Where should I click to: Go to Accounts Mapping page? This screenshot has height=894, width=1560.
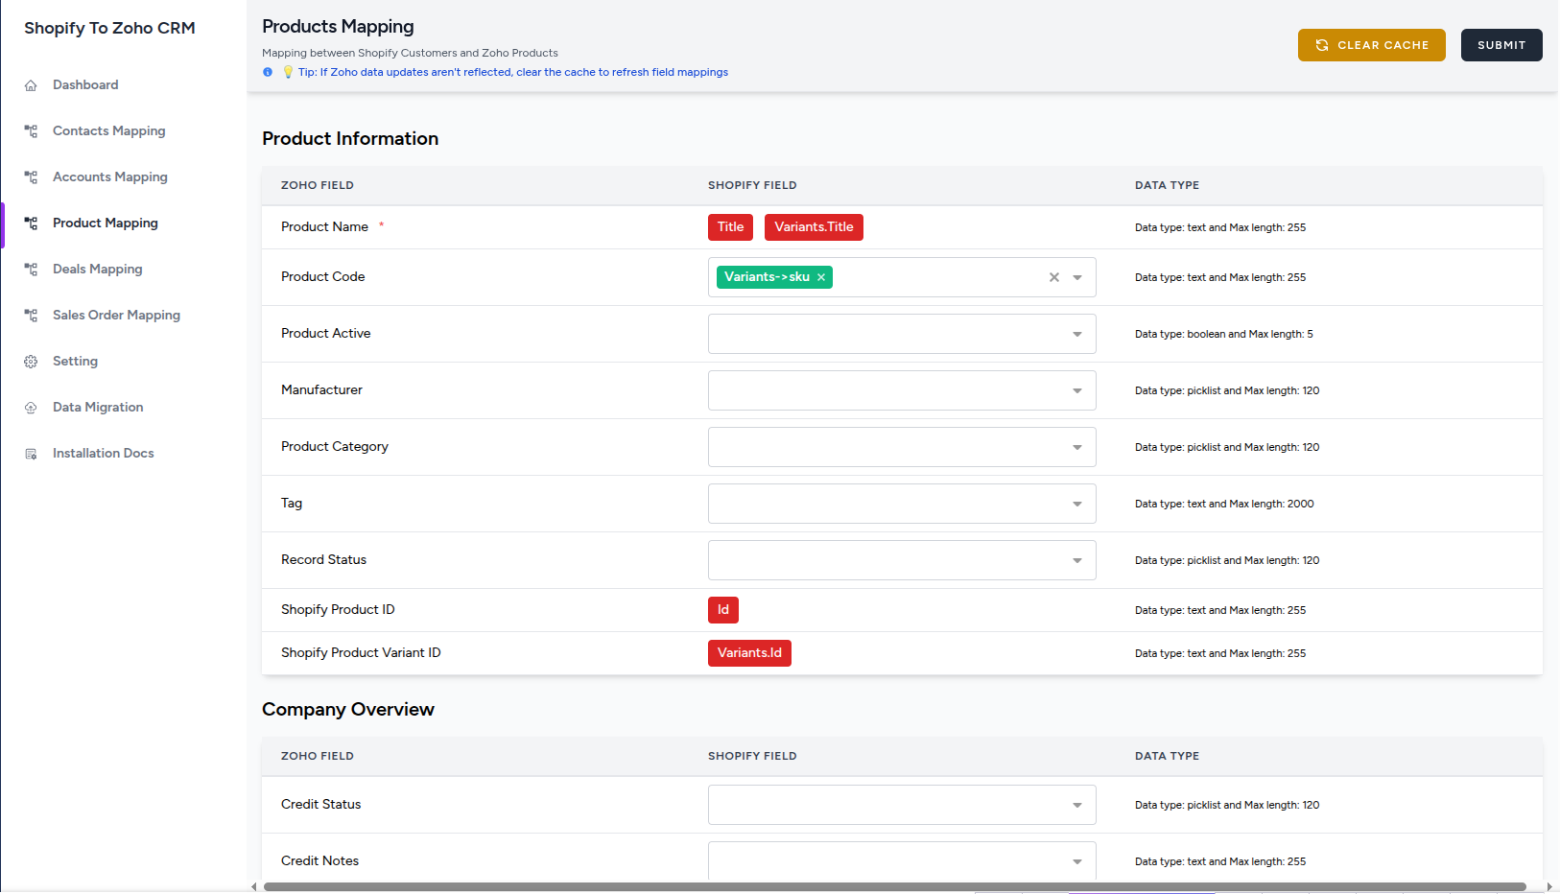(x=109, y=176)
